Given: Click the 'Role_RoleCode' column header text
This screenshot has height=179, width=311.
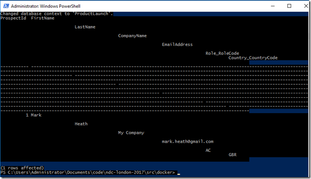Looking at the screenshot, I should tap(222, 53).
